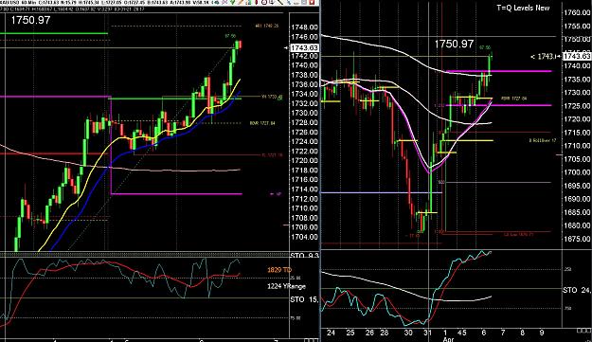Click date 9 on the right time axis
592x342 pixels.
542,333
